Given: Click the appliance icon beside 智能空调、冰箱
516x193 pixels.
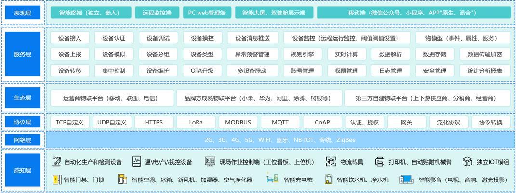Looking at the screenshot, I should (122, 179).
